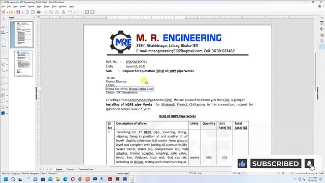Click the New document icon
Screen dimensions: 325x183
click(4, 12)
